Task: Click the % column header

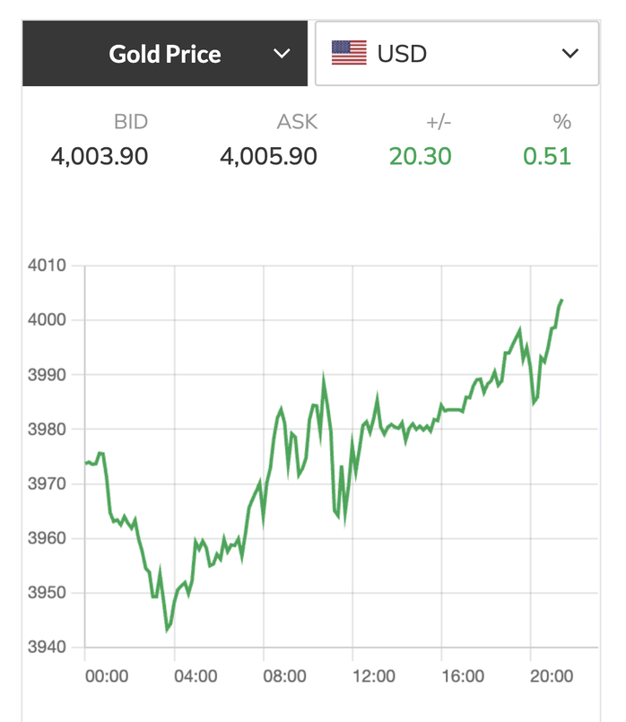Action: tap(562, 122)
